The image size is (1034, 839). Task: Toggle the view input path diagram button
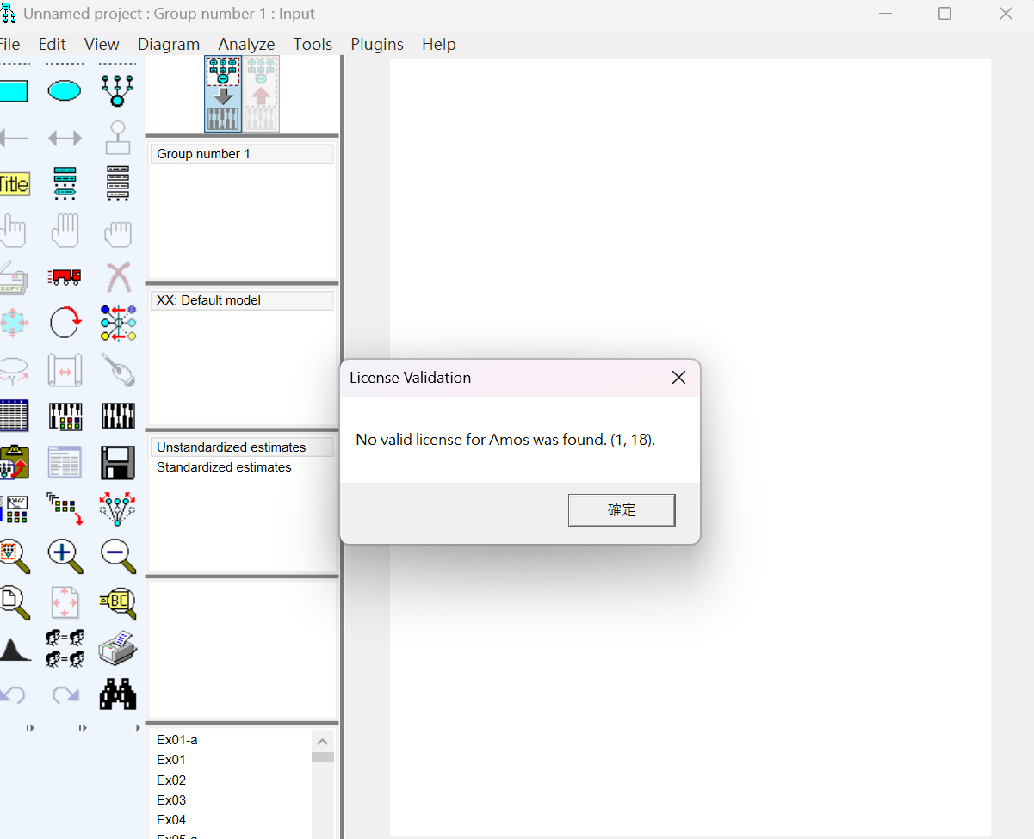pyautogui.click(x=223, y=94)
